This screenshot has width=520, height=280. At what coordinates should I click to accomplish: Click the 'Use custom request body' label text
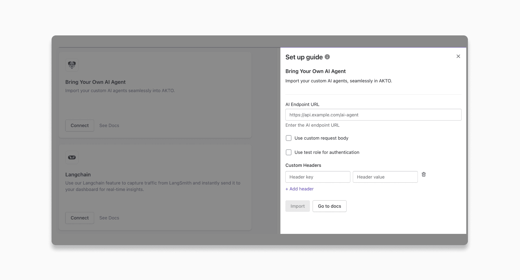(322, 138)
